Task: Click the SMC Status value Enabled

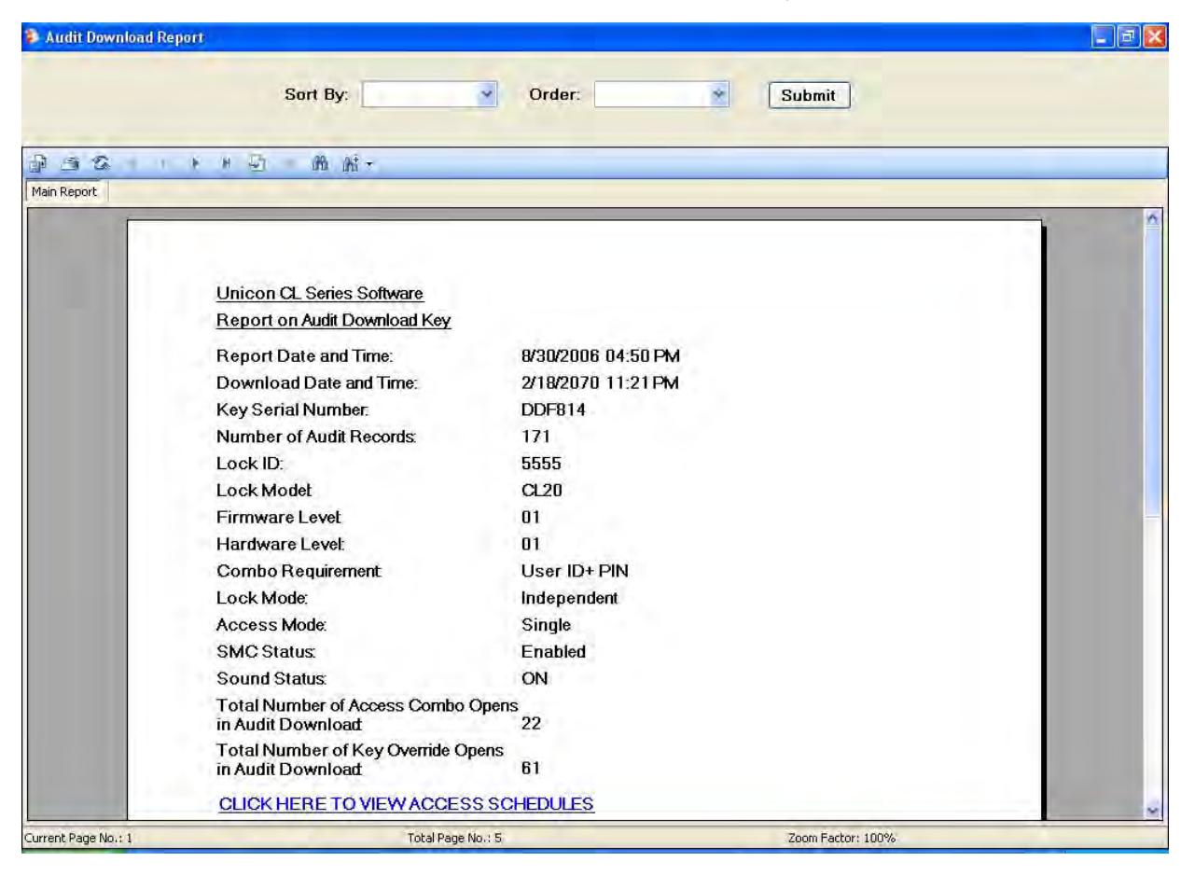Action: [x=552, y=651]
